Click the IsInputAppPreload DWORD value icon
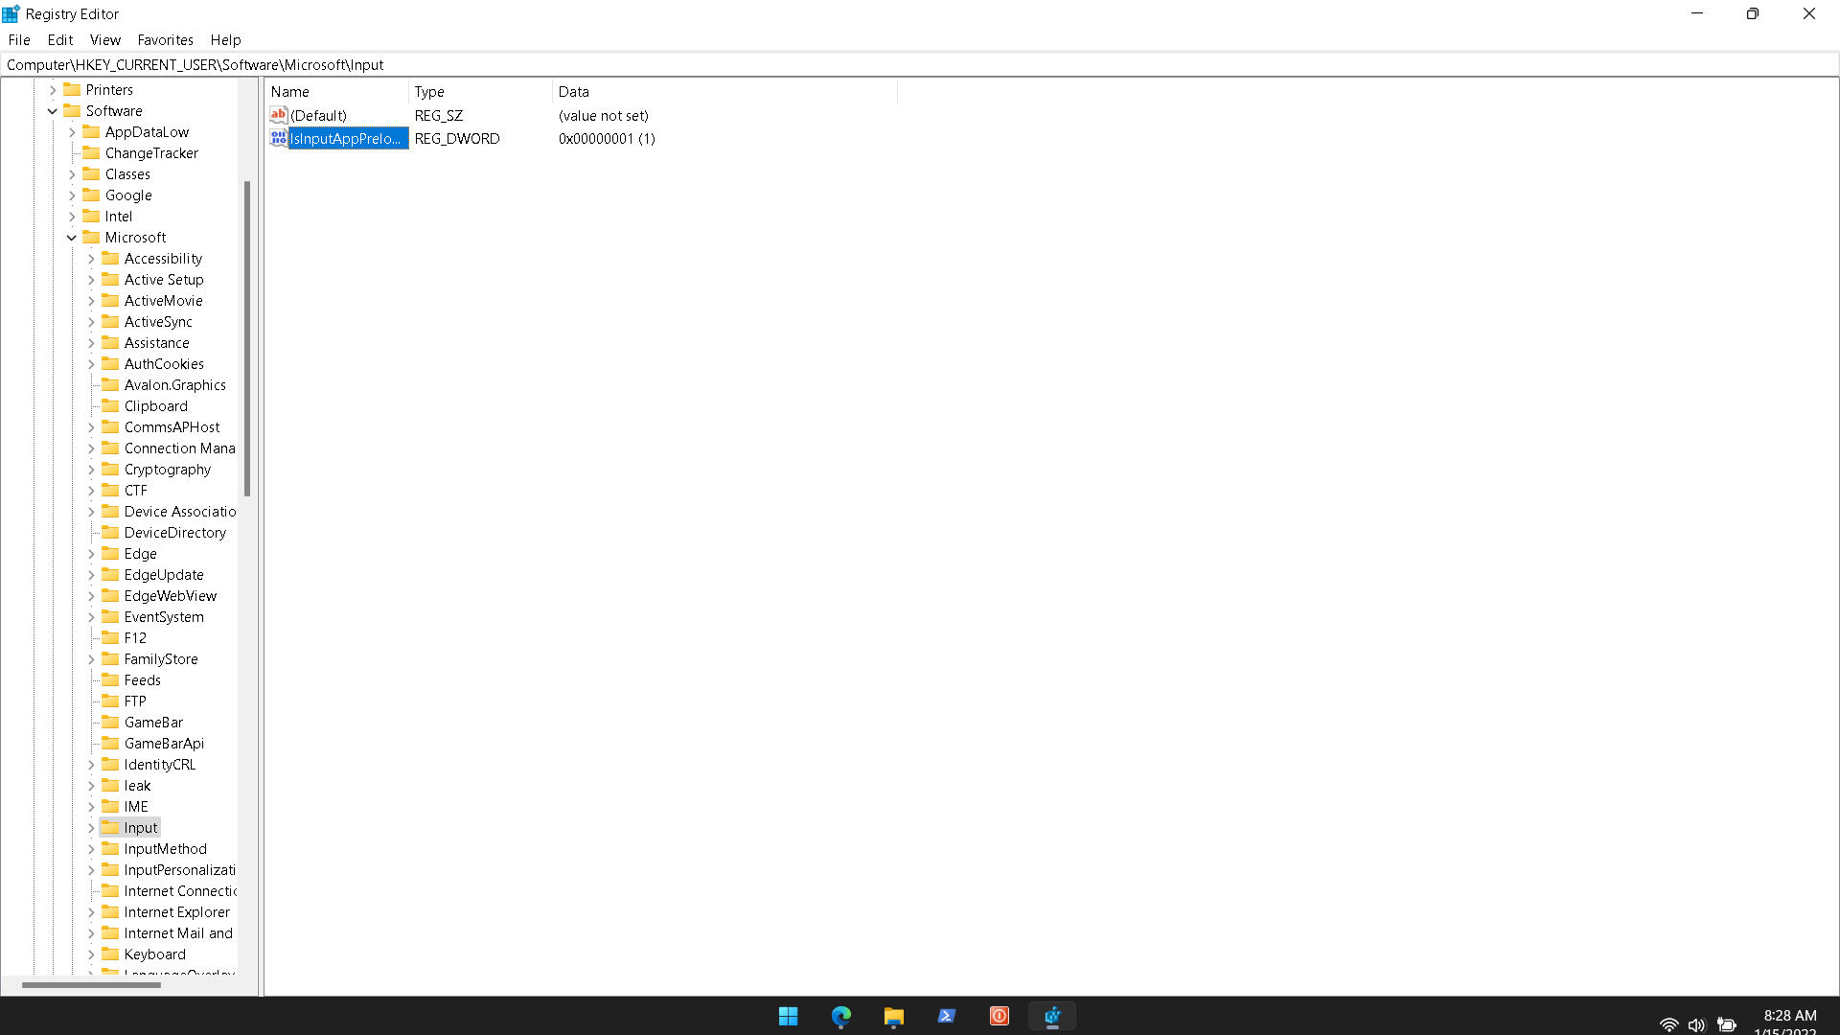 [x=278, y=139]
